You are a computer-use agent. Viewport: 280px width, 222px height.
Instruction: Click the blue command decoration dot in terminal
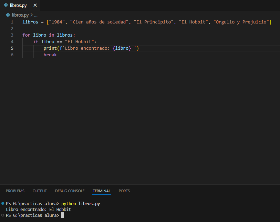pyautogui.click(x=3, y=203)
